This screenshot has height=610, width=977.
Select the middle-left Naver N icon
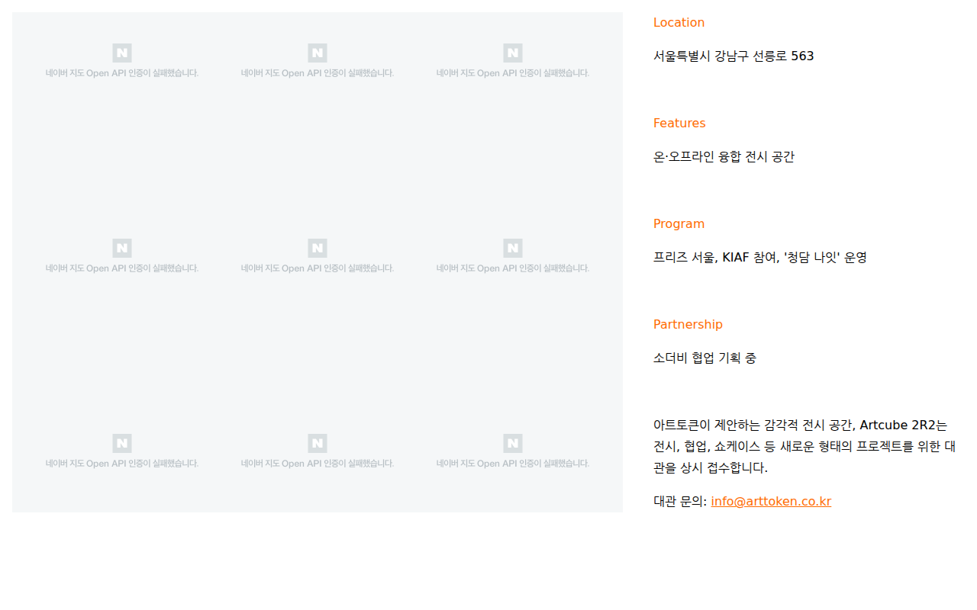click(122, 248)
